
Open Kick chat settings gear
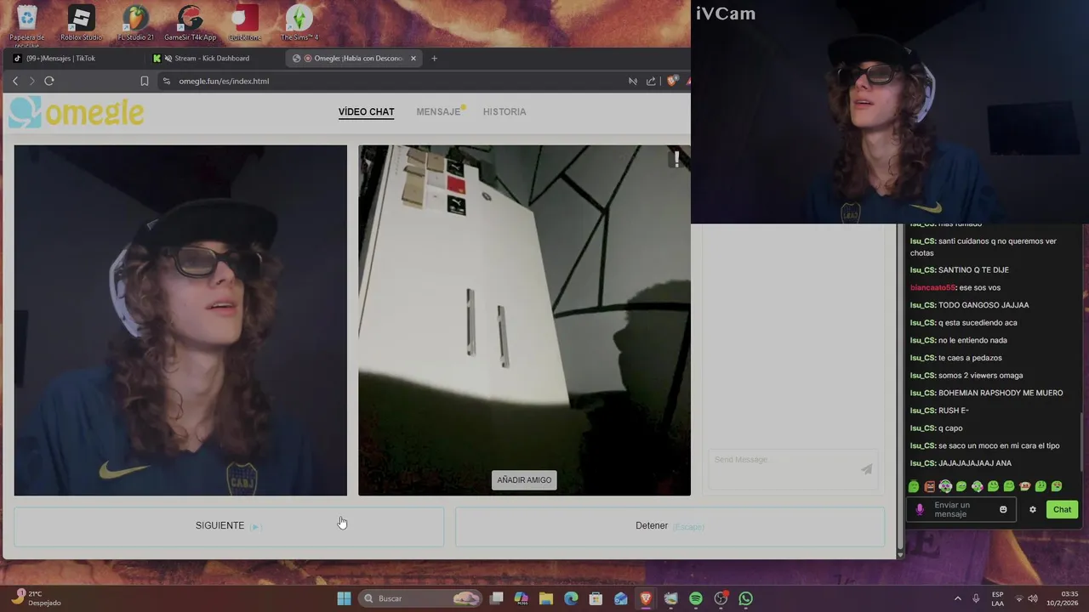point(1033,509)
